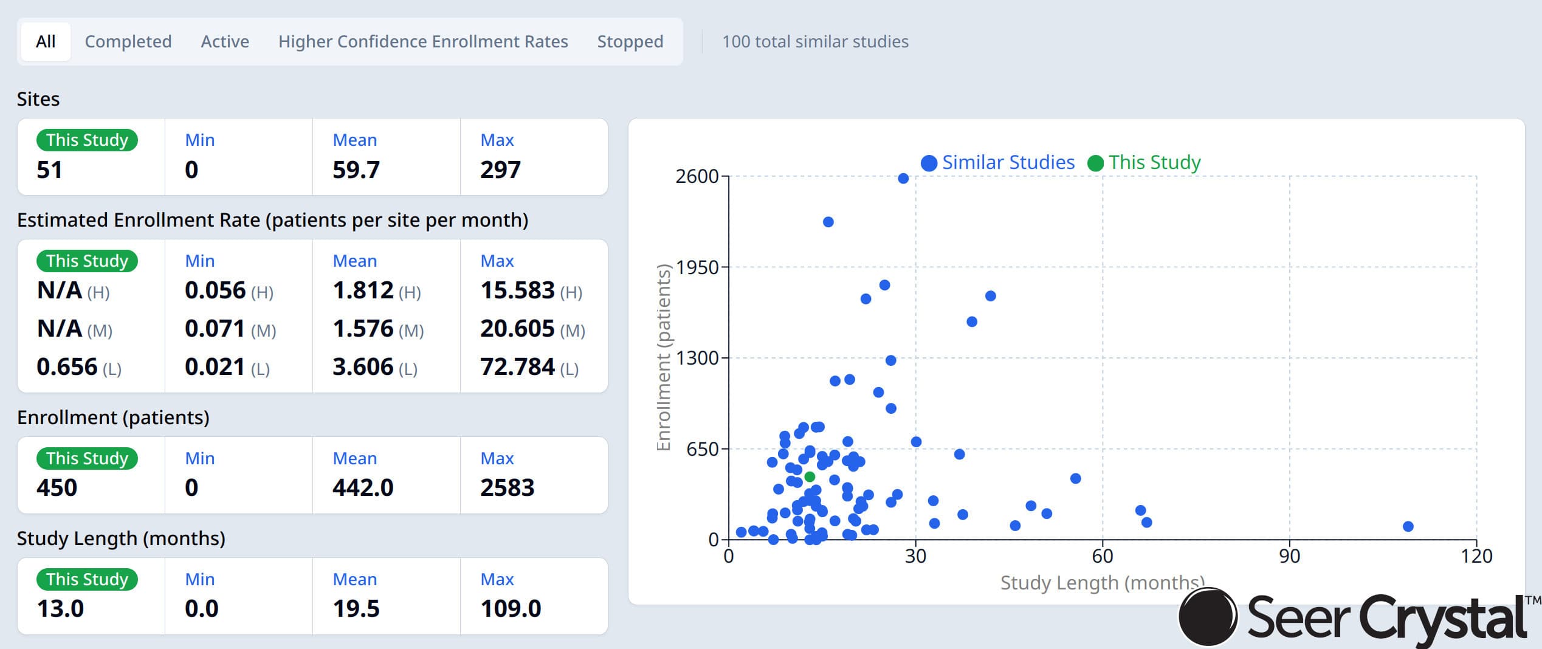Open the Active studies filter

click(224, 41)
